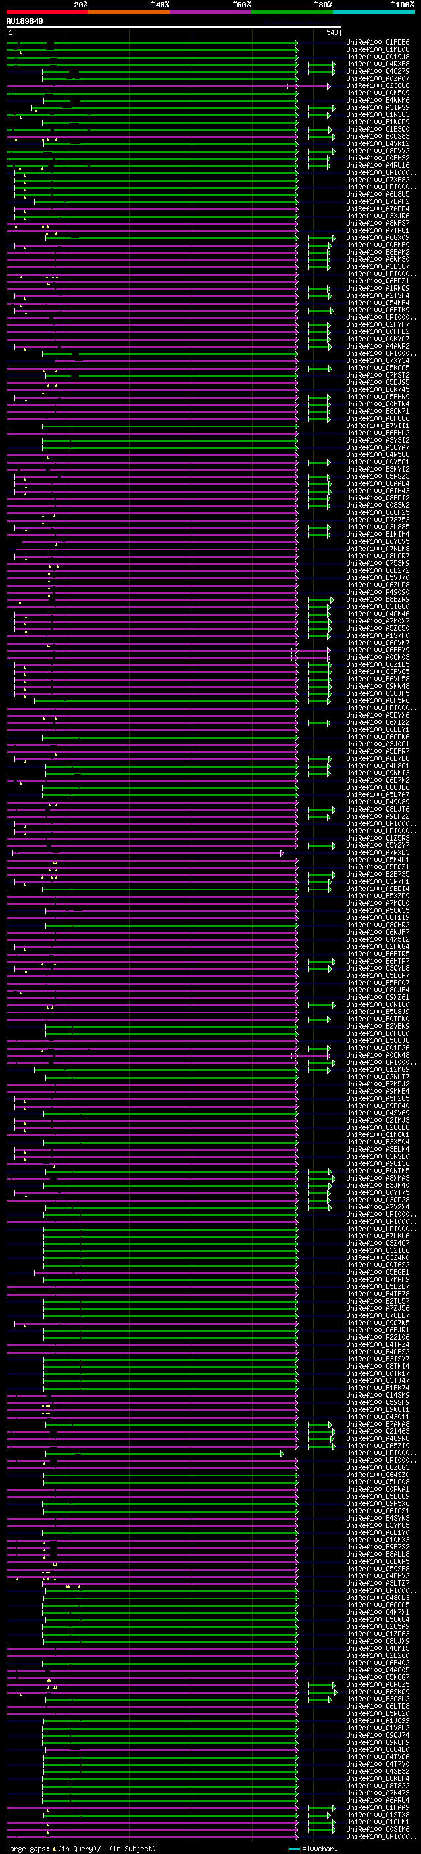The width and height of the screenshot is (421, 1854).
Task: Click the =100char. scale label
Action: tap(320, 1849)
